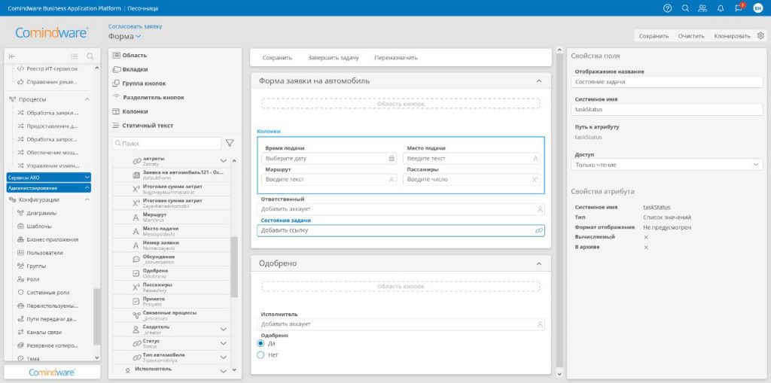Select the 'Да' radio button

(x=261, y=343)
